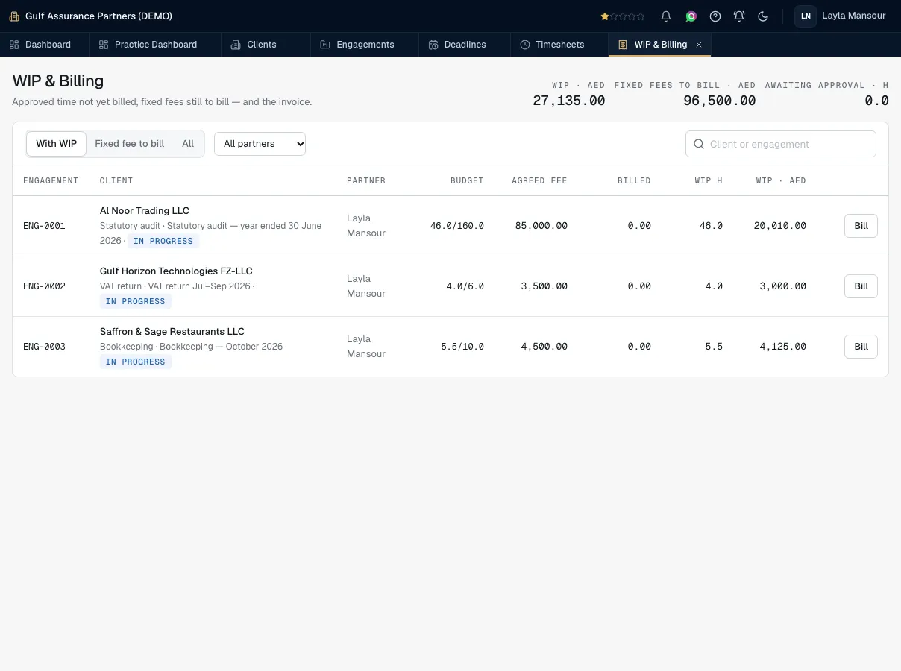This screenshot has height=671, width=901.
Task: Click the search magnifier icon in the field
Action: (699, 144)
